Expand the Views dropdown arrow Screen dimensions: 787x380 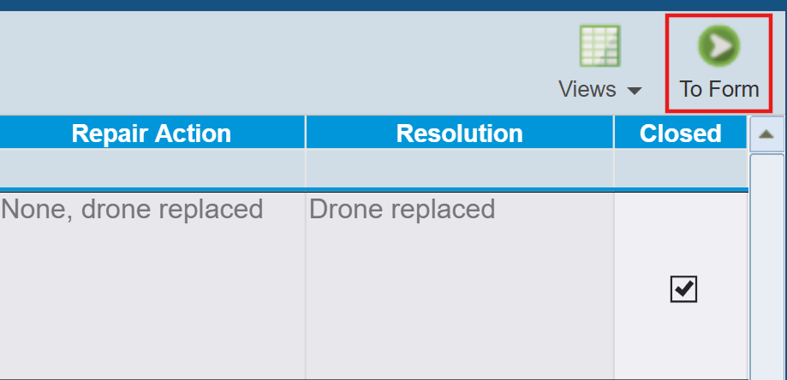tap(635, 91)
